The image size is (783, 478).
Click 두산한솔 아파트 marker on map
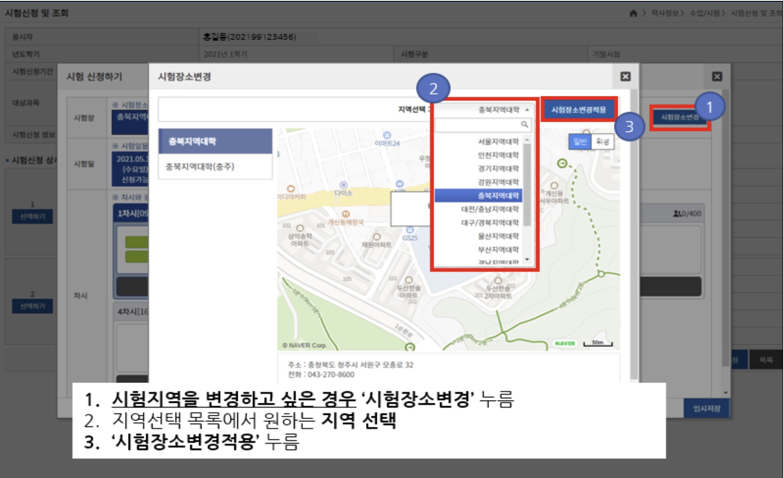[x=409, y=280]
